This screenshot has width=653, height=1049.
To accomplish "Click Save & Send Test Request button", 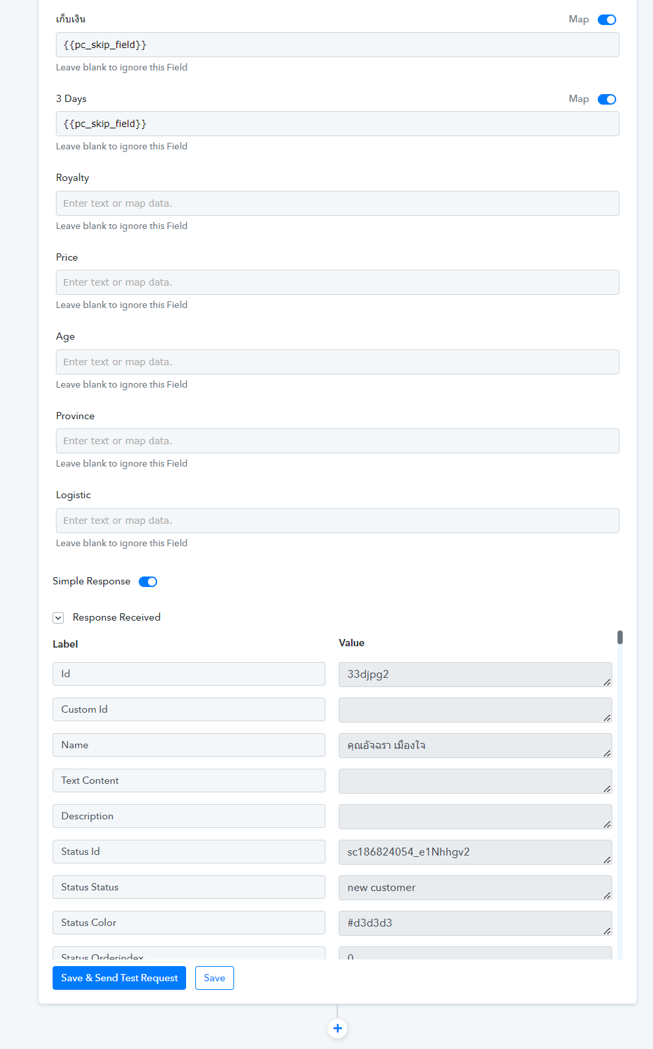I will click(x=119, y=978).
